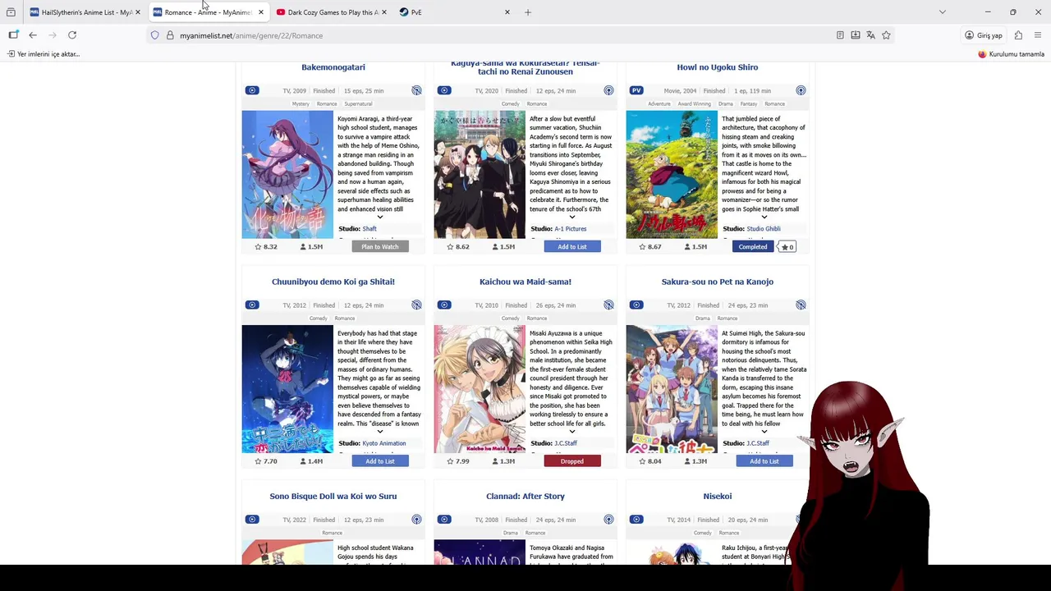Click the install/download icon in the address bar
1051x591 pixels.
(x=856, y=35)
